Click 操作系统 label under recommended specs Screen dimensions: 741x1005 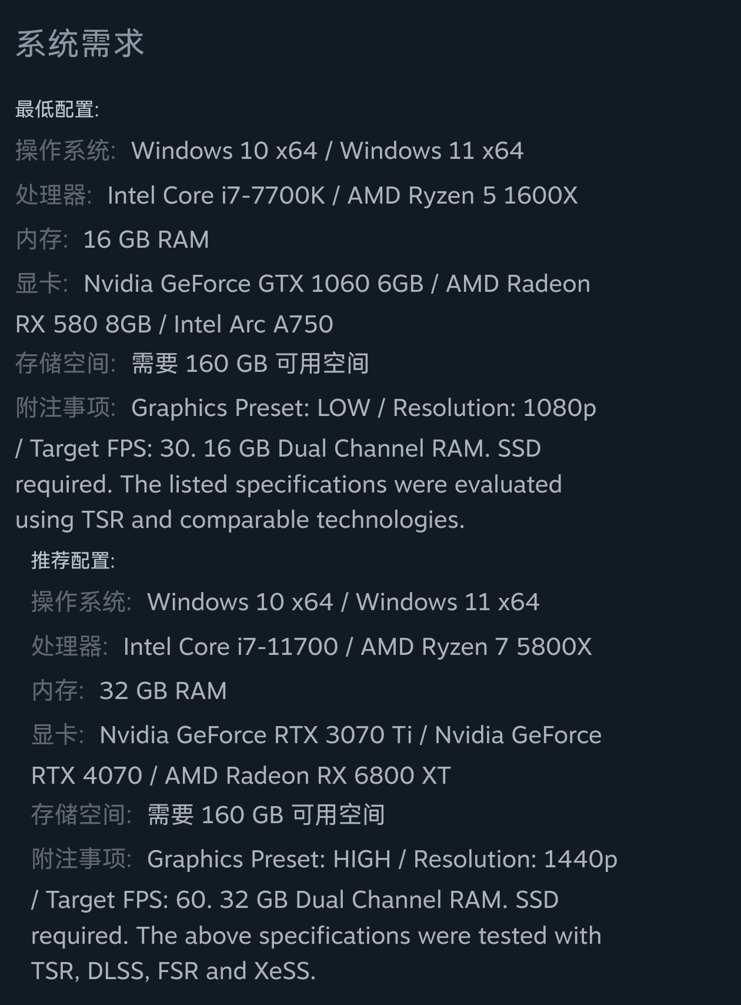(x=81, y=602)
